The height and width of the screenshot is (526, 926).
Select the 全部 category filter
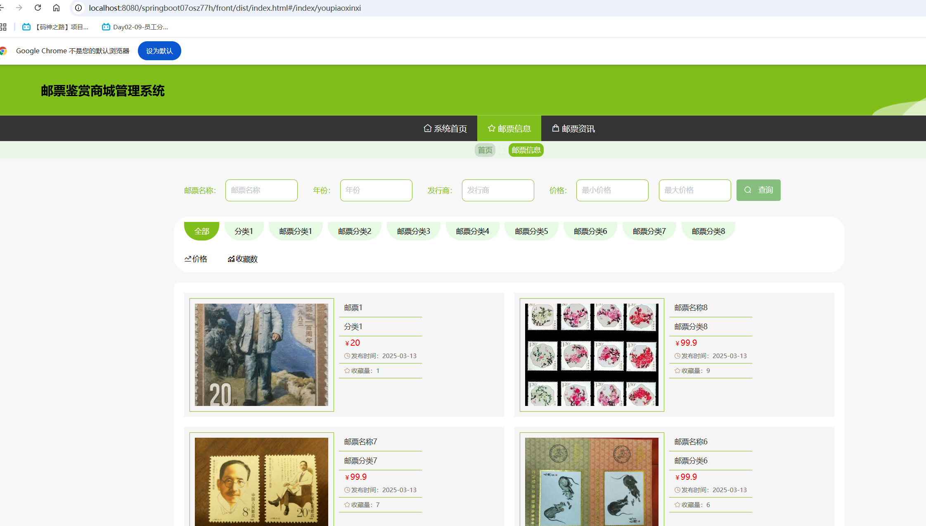[201, 231]
